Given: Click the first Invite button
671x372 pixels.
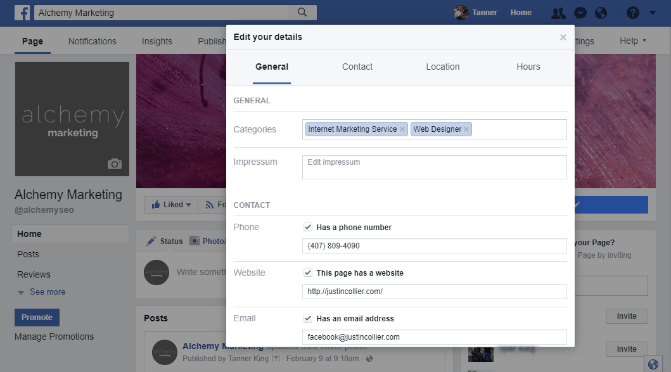Looking at the screenshot, I should point(627,316).
